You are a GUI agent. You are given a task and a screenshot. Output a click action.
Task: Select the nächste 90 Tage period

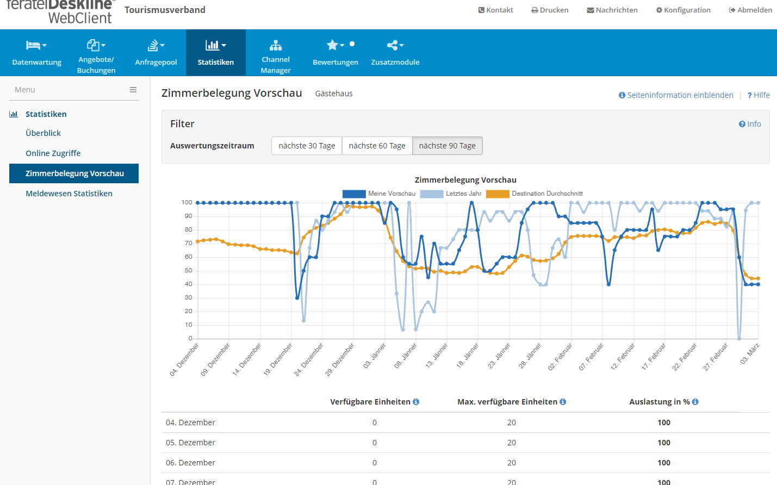click(x=447, y=146)
